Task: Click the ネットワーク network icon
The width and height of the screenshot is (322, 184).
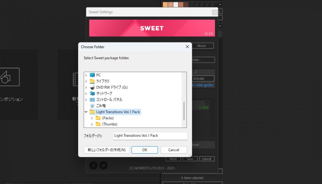Action: point(92,93)
